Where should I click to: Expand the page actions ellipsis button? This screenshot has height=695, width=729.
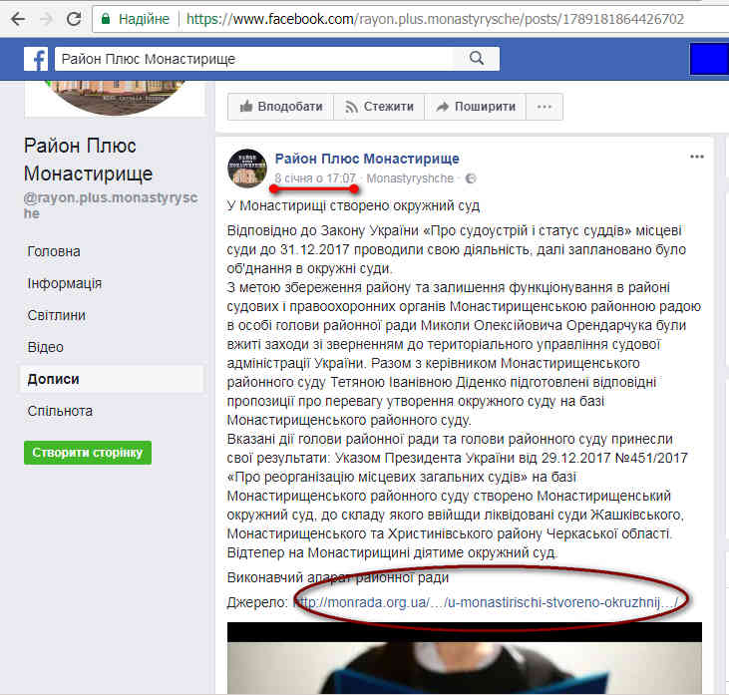coord(544,107)
